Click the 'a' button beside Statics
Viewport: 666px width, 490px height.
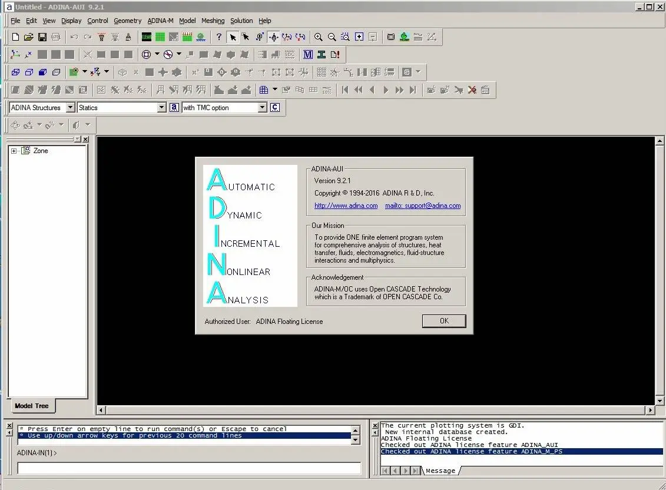click(x=174, y=108)
